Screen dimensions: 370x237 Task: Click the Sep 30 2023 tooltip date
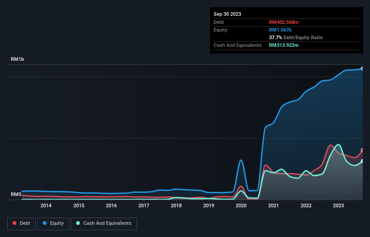(x=227, y=14)
